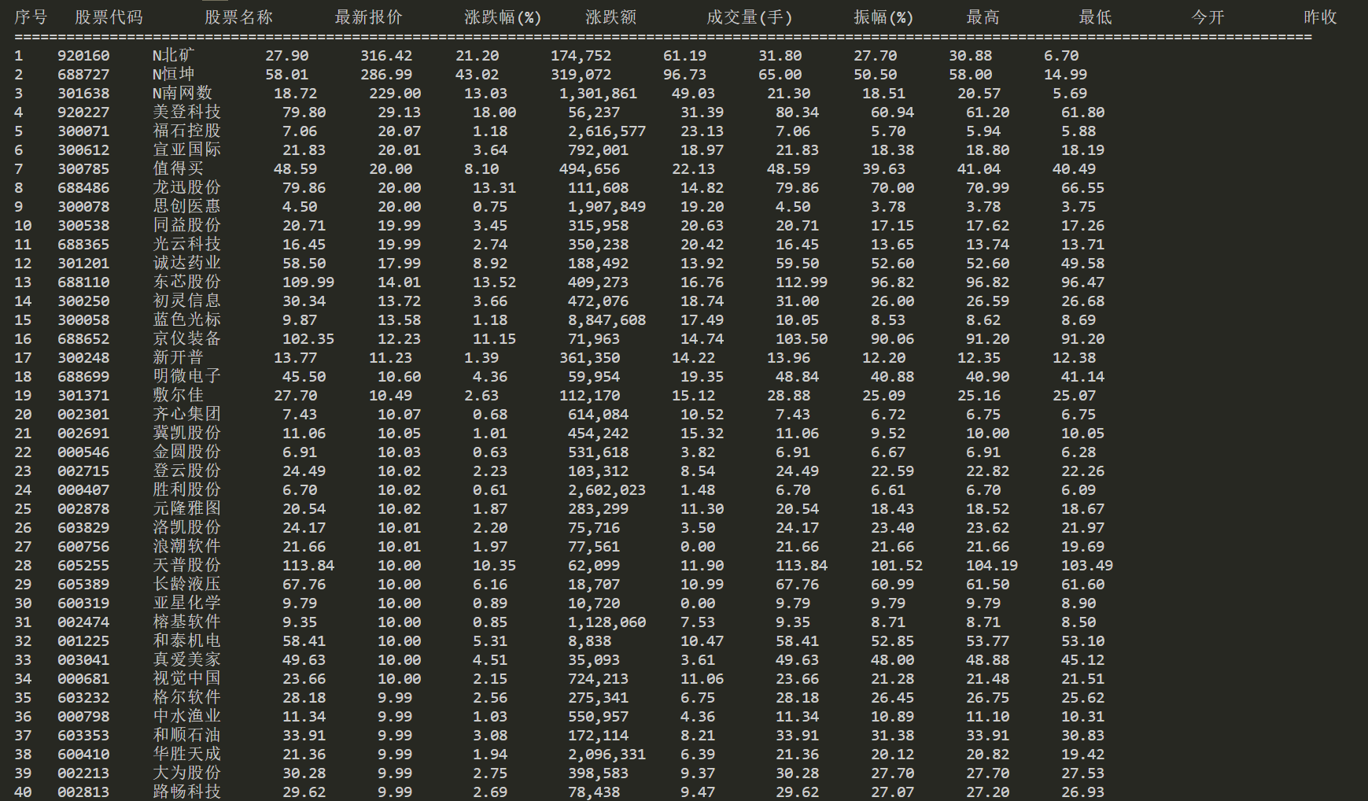
Task: Select stock name 中水渔业
Action: (186, 716)
